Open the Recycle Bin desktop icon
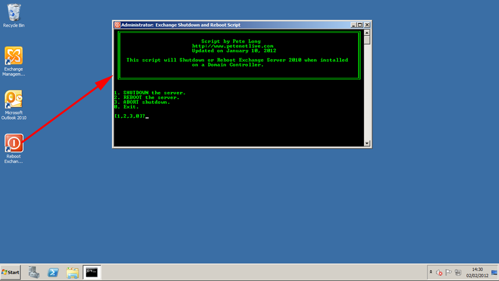Screen dimensions: 499x281 coord(14,16)
